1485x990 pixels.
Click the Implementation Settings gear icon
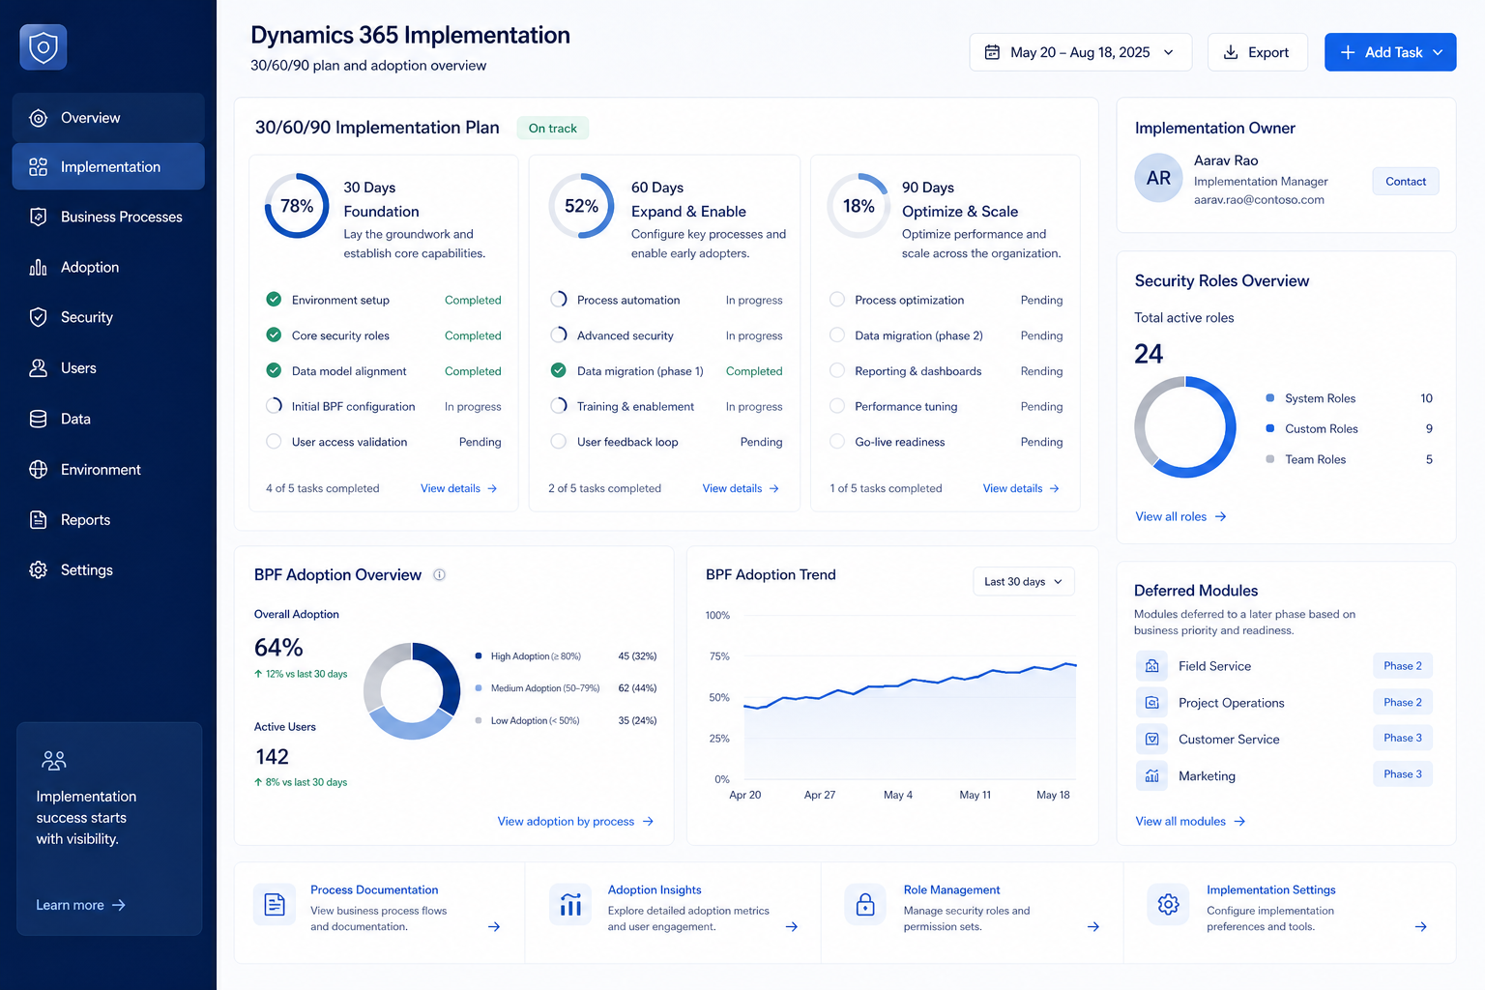pos(1168,905)
